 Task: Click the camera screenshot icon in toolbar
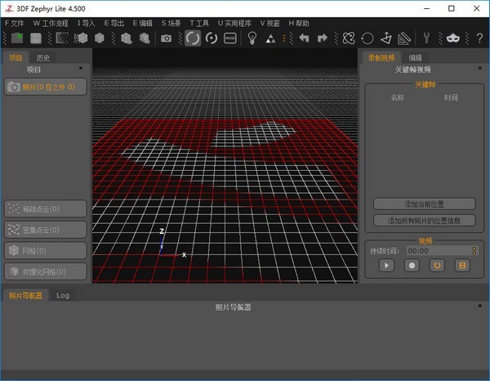click(167, 38)
